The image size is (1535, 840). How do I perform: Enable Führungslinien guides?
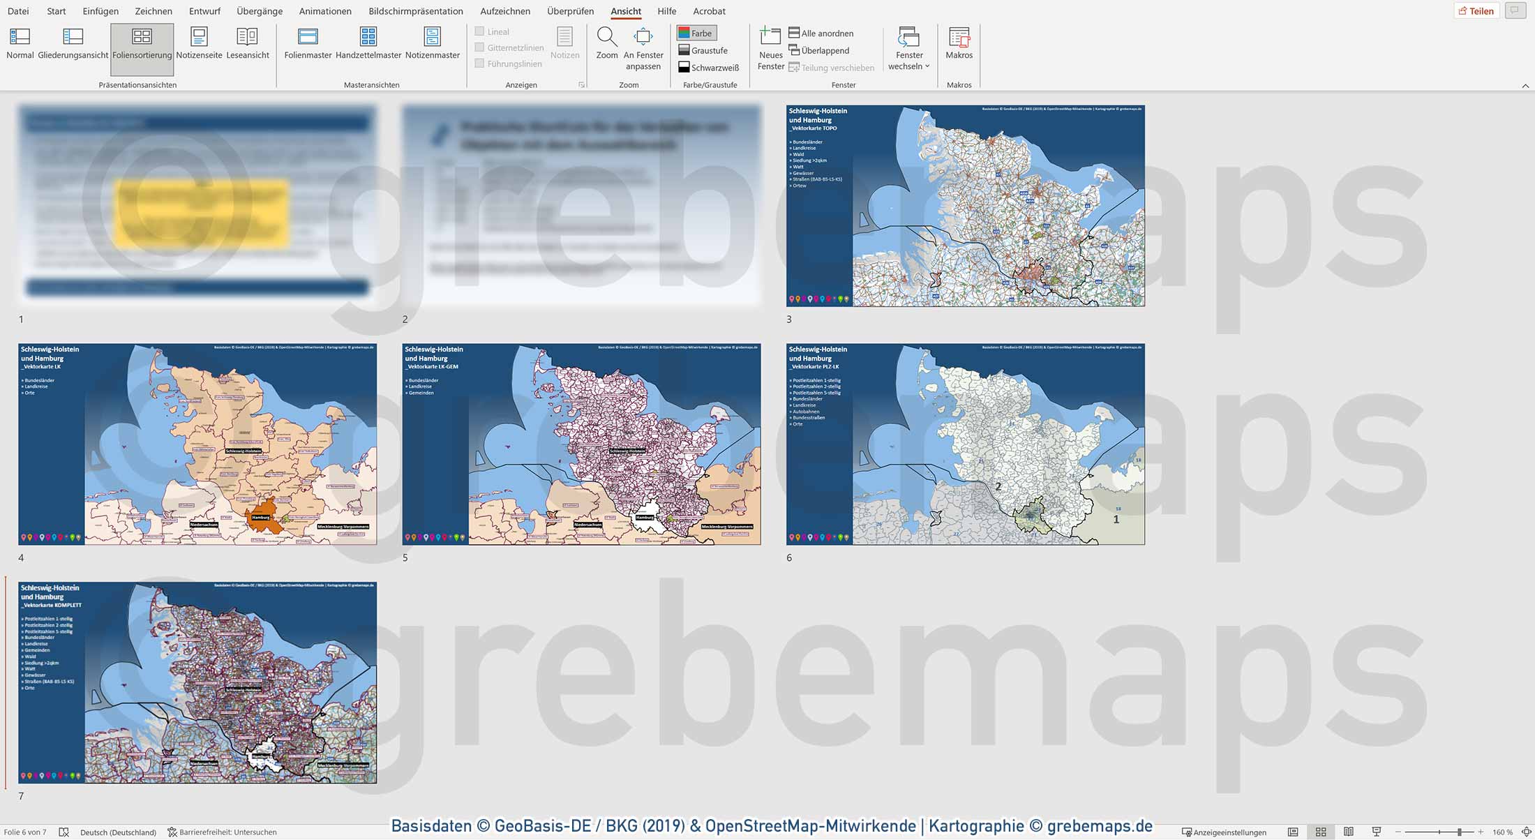pyautogui.click(x=479, y=63)
